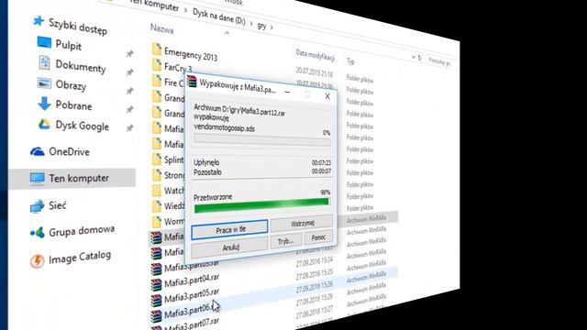Toggle pin next to Obrazy
This screenshot has width=587, height=330.
click(129, 91)
